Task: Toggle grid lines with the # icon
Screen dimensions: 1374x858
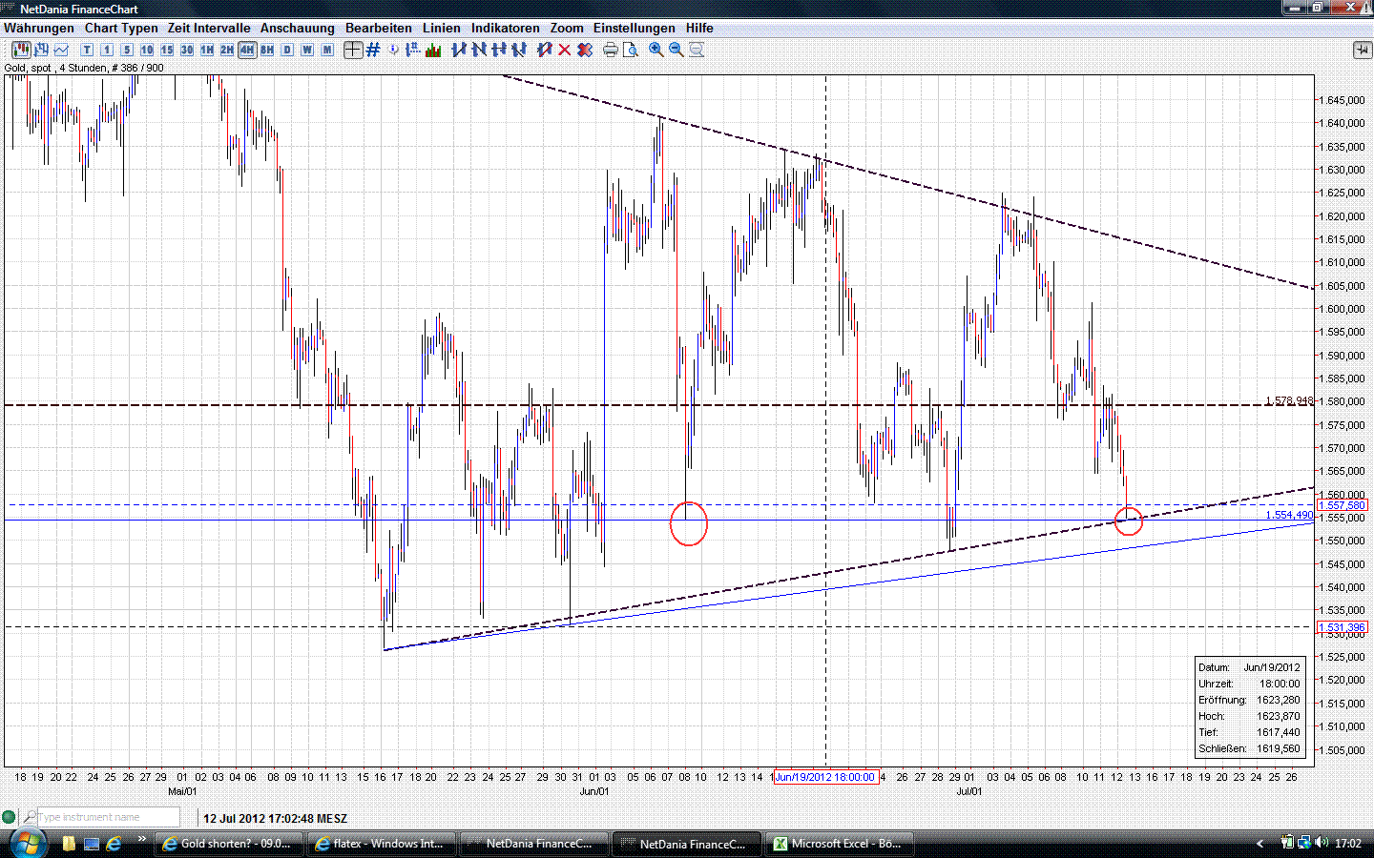Action: [x=372, y=50]
